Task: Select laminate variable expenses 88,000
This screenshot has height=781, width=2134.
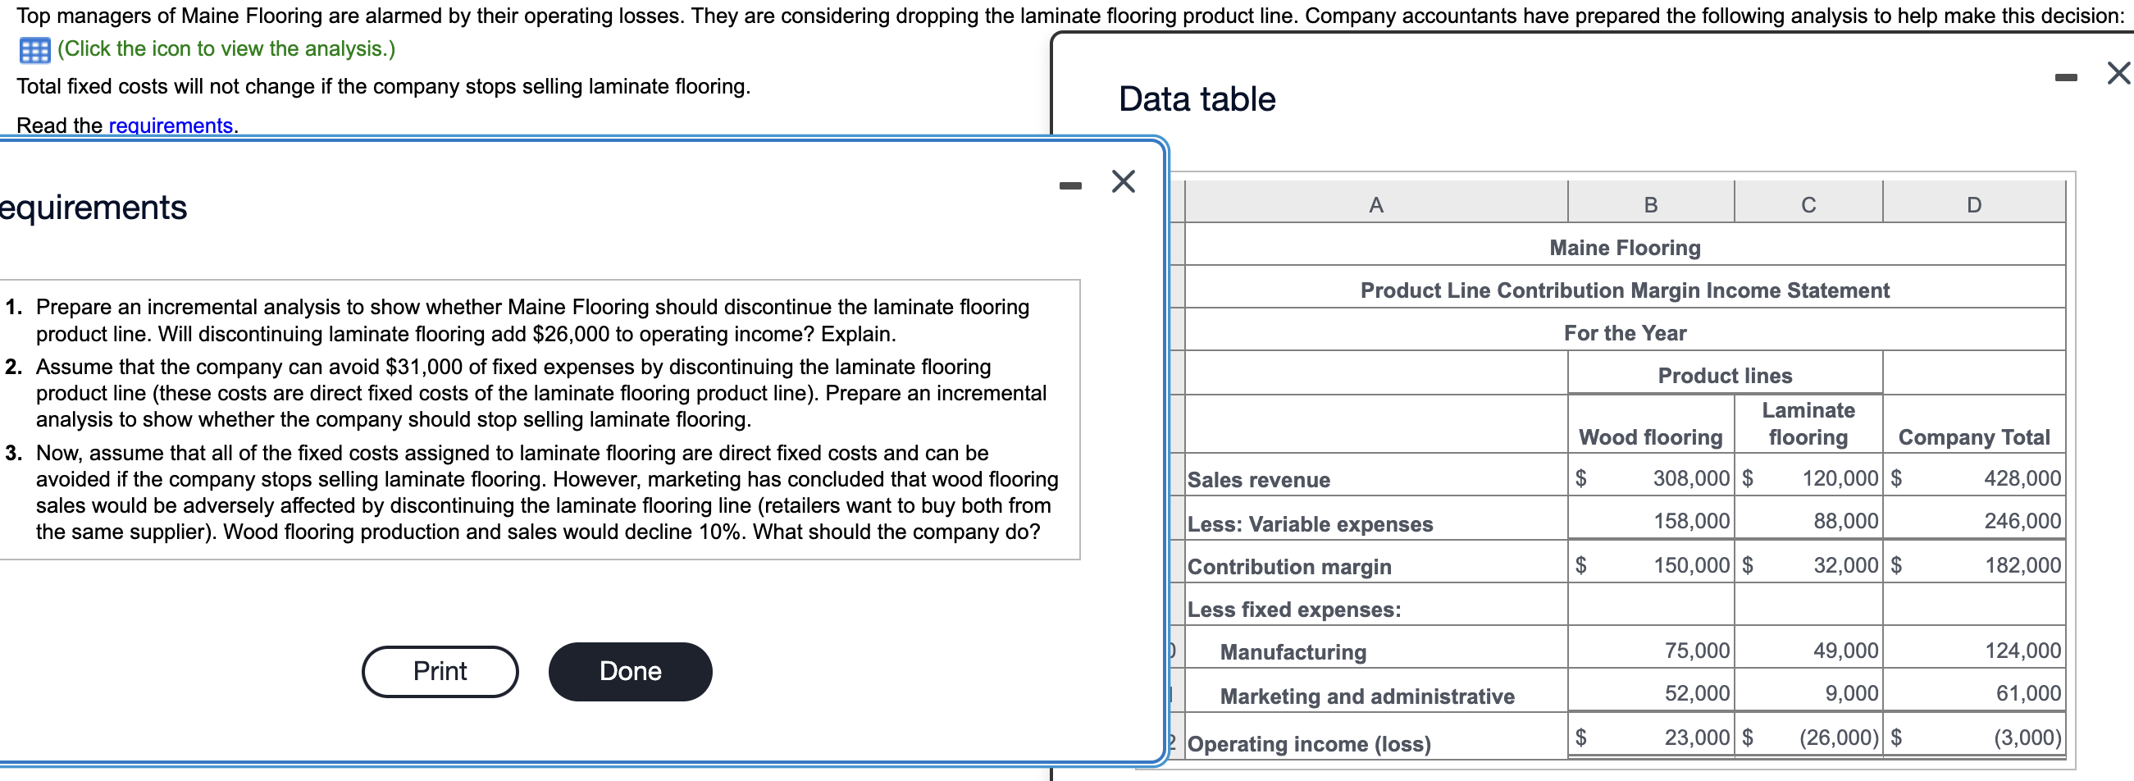Action: 1845,520
